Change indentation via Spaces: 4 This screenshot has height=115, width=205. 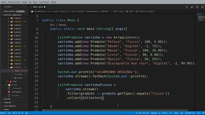pyautogui.click(x=155, y=113)
